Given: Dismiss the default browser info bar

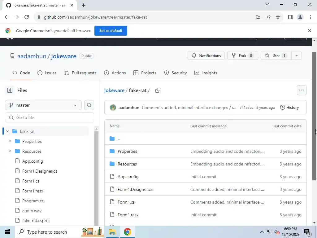Looking at the screenshot, I should (x=309, y=31).
